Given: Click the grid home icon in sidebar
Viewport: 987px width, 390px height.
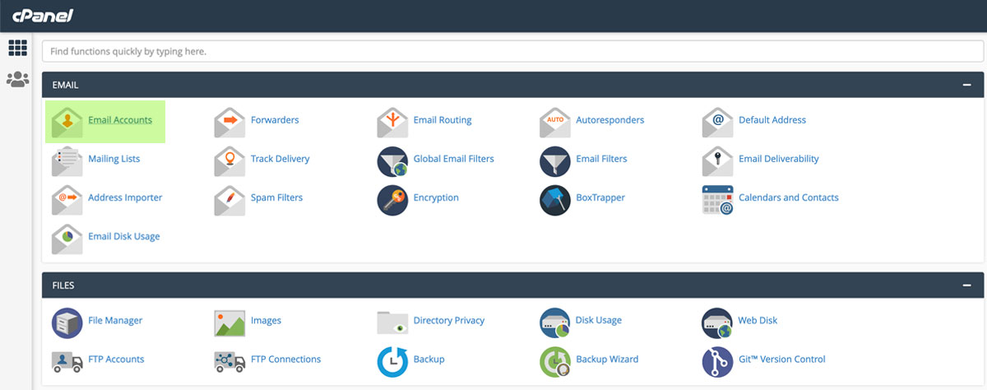Looking at the screenshot, I should (x=17, y=48).
